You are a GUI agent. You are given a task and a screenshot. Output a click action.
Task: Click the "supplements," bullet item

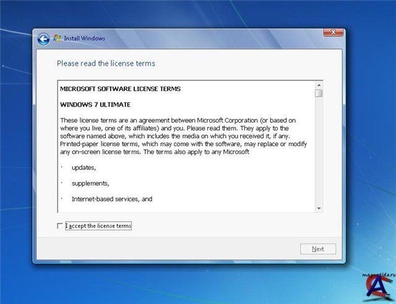coord(89,183)
